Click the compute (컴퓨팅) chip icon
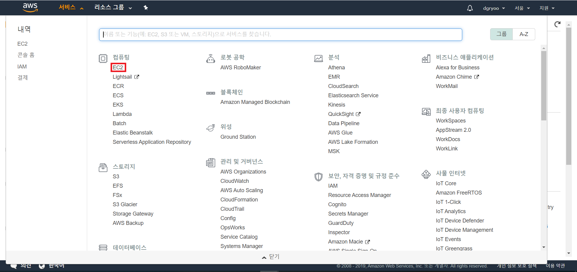 click(x=103, y=58)
